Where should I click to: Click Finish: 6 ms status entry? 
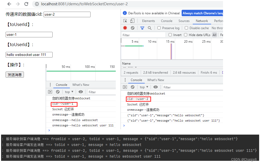click(x=209, y=72)
